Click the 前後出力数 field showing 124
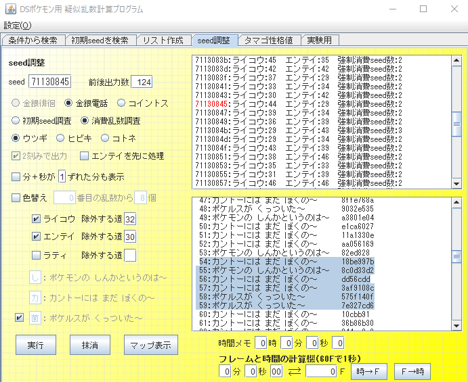The image size is (468, 382). (142, 82)
